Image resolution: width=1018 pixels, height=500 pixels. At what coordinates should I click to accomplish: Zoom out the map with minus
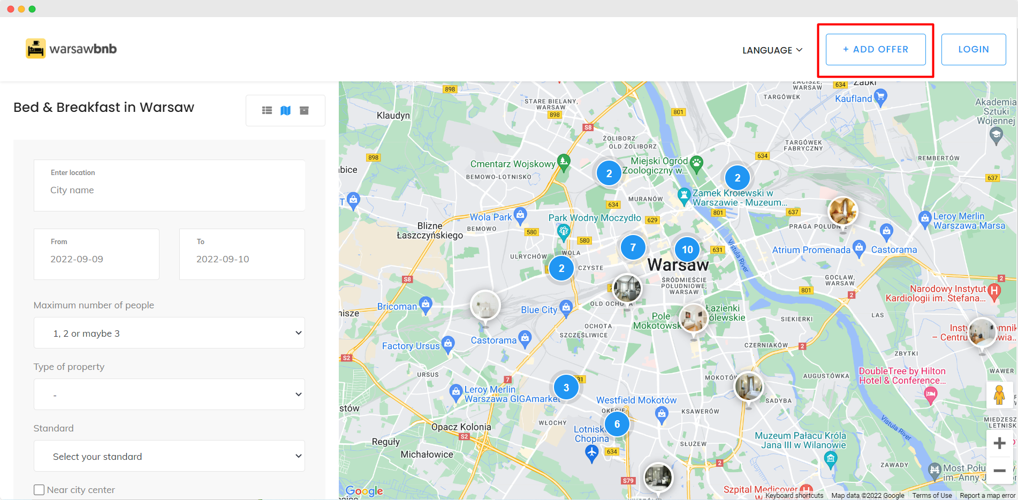tap(999, 471)
